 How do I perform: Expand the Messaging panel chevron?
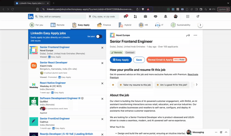click(226, 132)
